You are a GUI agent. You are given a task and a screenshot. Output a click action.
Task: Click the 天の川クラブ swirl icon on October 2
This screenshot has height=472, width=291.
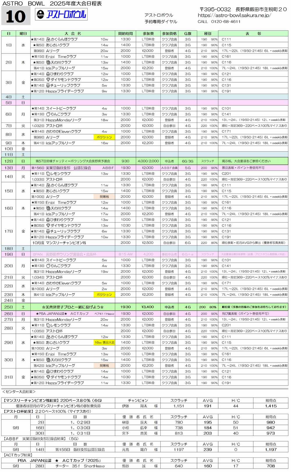pyautogui.click(x=48, y=62)
